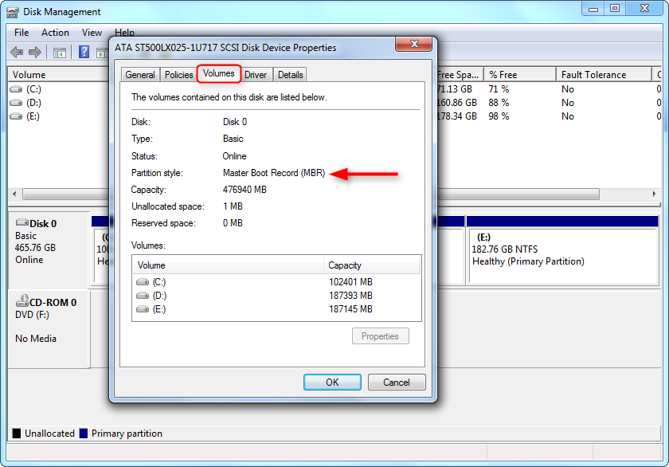Click the Back arrow in the toolbar
The width and height of the screenshot is (669, 467).
[17, 52]
